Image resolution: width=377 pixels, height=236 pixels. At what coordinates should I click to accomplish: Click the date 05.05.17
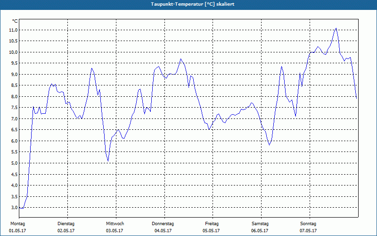211,231
